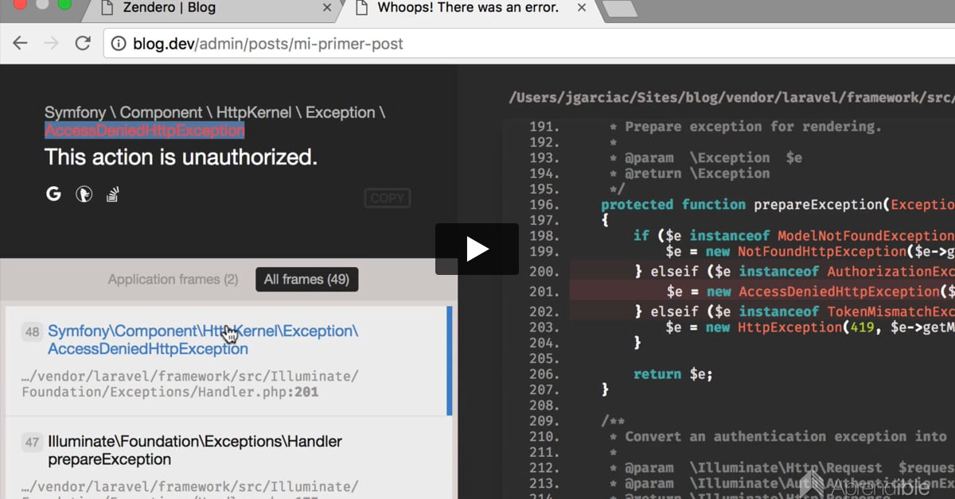Image resolution: width=955 pixels, height=499 pixels.
Task: Open a new browser tab
Action: (620, 9)
